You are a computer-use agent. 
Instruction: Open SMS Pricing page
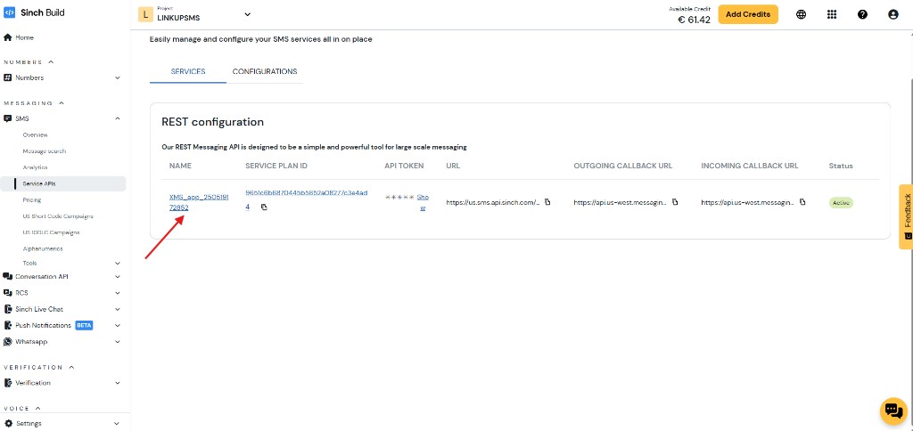(32, 200)
